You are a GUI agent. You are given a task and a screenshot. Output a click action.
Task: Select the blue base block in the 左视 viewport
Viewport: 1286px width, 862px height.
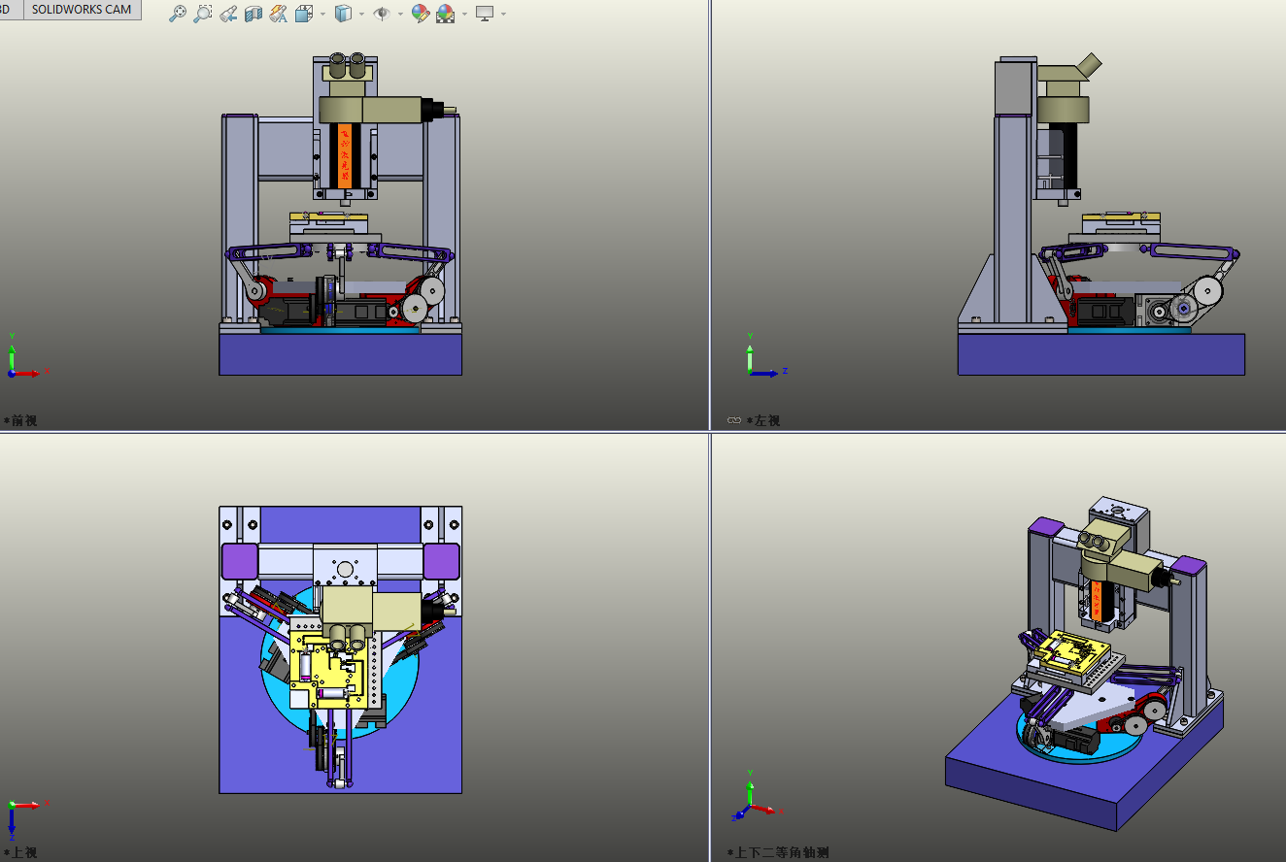coord(1101,354)
